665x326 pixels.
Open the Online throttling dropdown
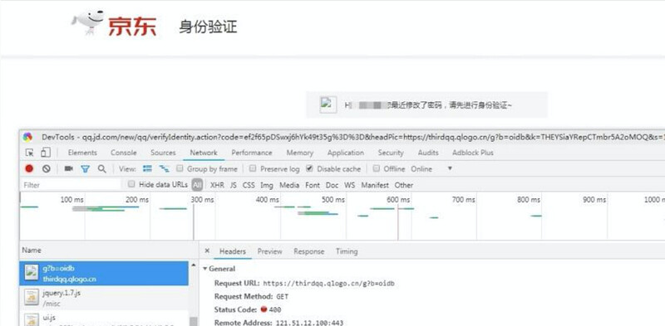pos(431,169)
